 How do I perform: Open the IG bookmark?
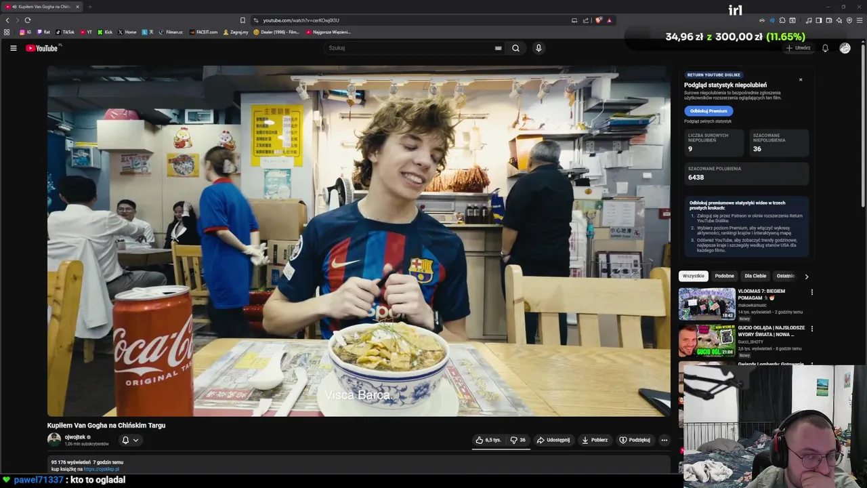click(25, 32)
